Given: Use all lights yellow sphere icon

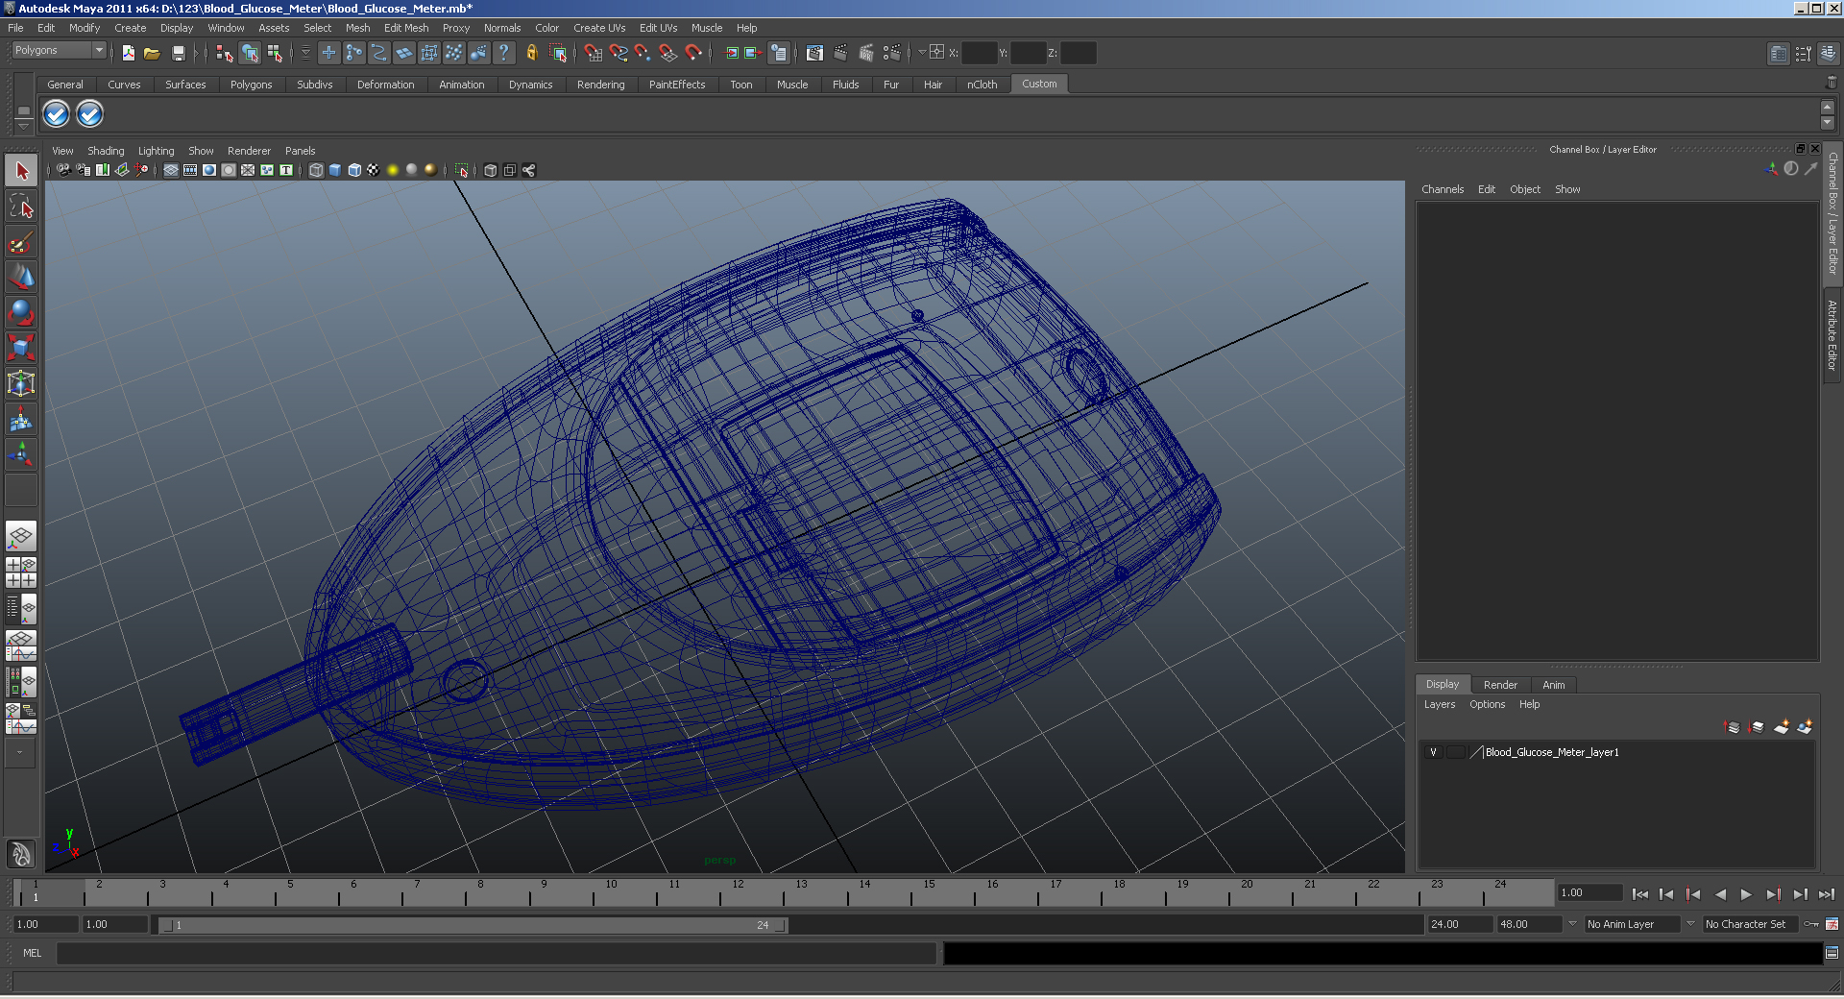Looking at the screenshot, I should click(393, 170).
